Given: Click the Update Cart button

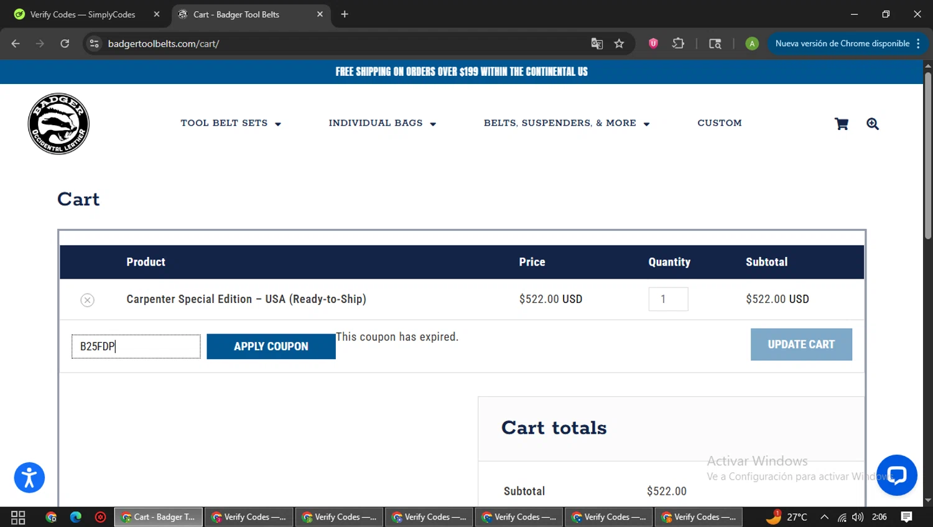Looking at the screenshot, I should point(801,345).
